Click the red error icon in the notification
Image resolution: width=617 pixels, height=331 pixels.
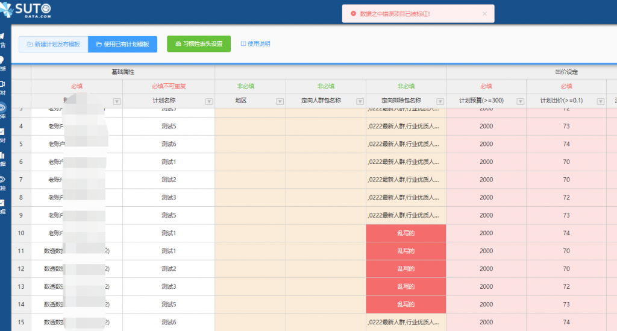(353, 14)
